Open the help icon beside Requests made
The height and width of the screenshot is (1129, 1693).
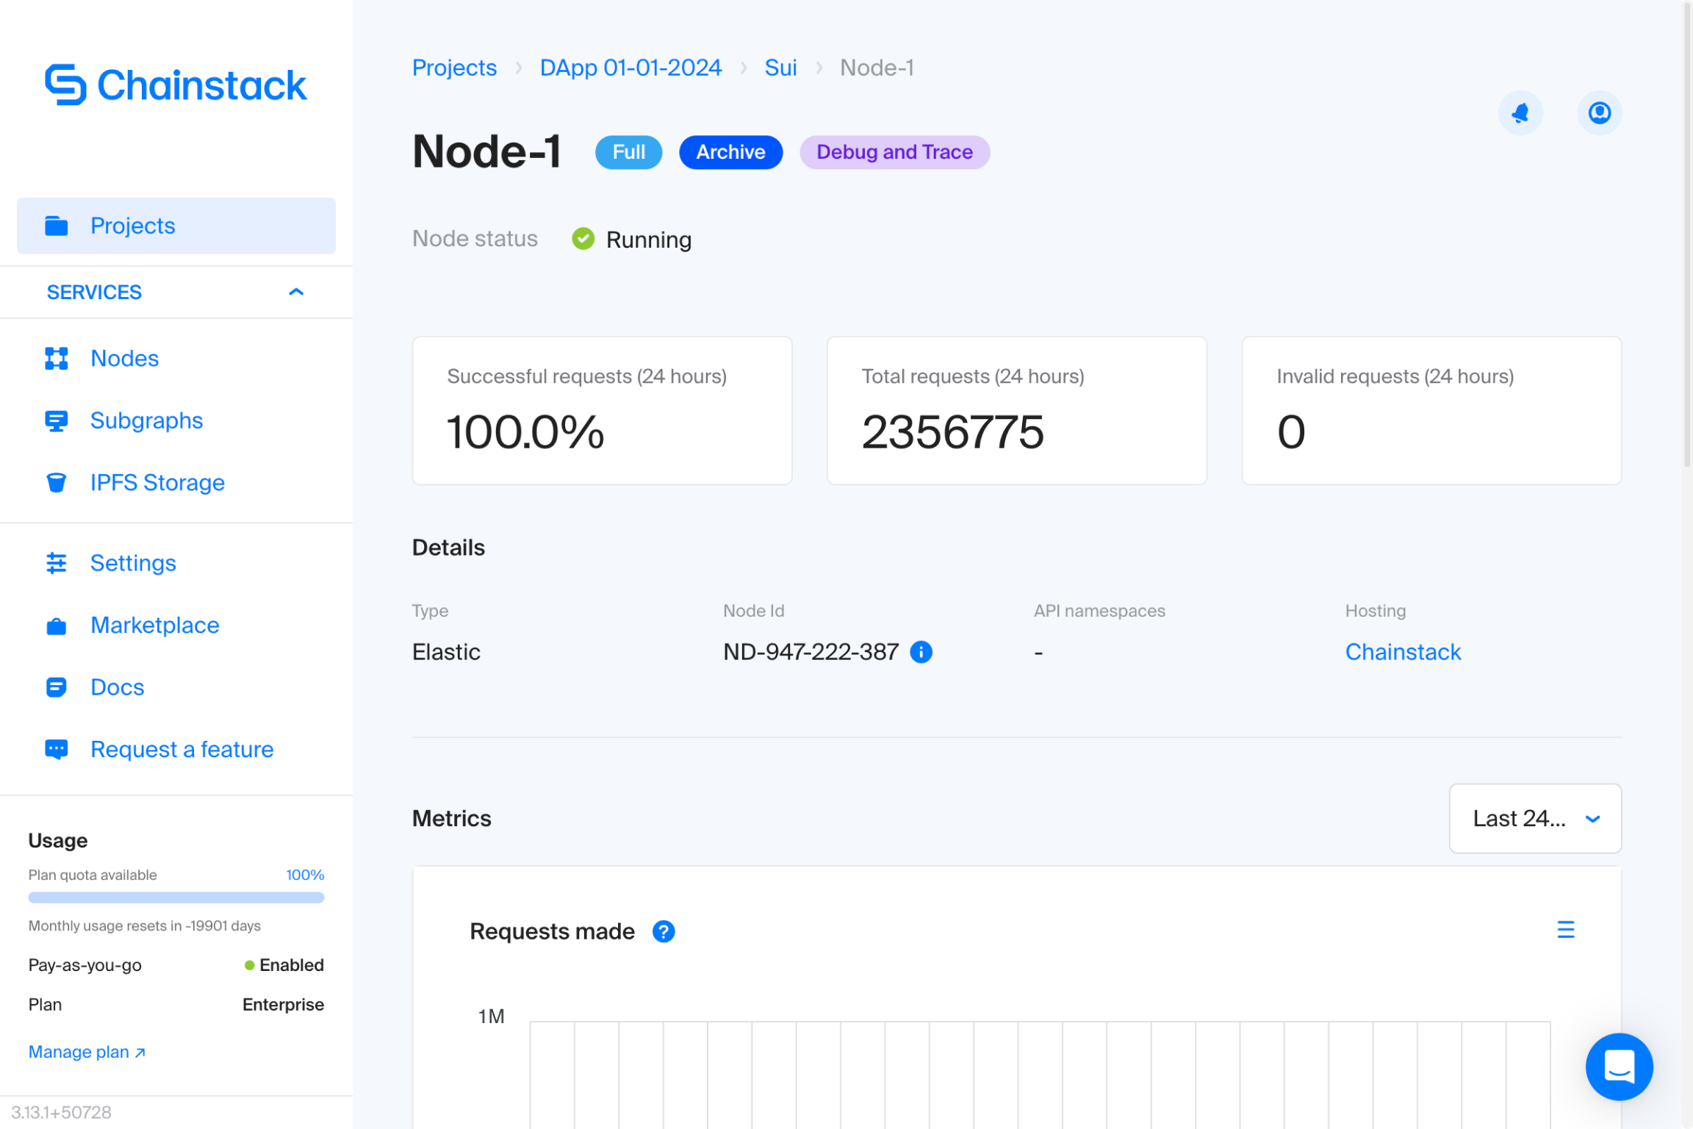pyautogui.click(x=664, y=931)
